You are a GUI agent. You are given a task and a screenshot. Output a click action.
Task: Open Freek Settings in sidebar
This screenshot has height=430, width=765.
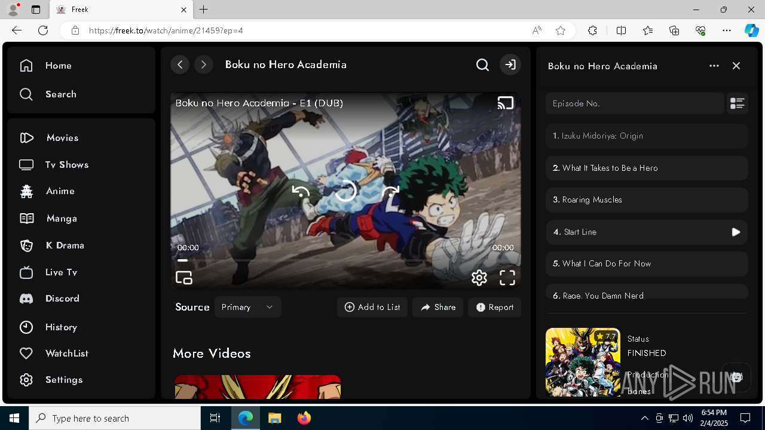click(x=51, y=380)
